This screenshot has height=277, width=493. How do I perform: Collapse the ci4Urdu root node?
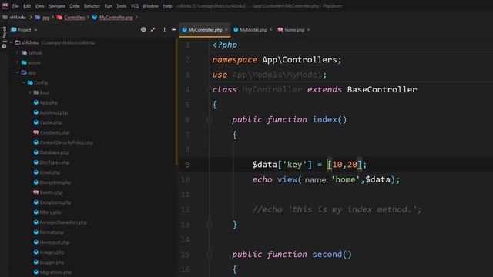(12, 42)
